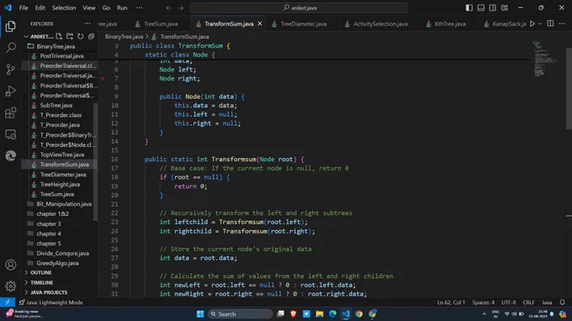This screenshot has width=572, height=321.
Task: Click the Edge tools icon in activity bar
Action: [11, 156]
